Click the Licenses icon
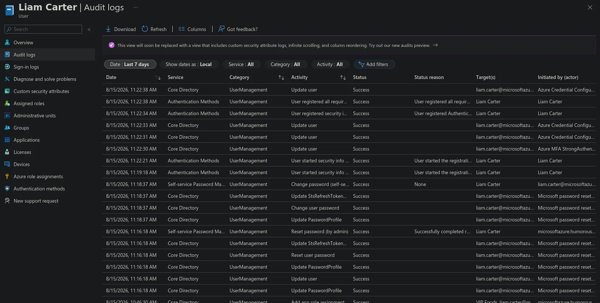This screenshot has width=600, height=303. [x=7, y=152]
